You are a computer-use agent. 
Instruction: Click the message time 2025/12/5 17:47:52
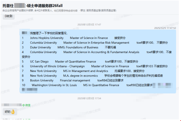click(x=165, y=28)
